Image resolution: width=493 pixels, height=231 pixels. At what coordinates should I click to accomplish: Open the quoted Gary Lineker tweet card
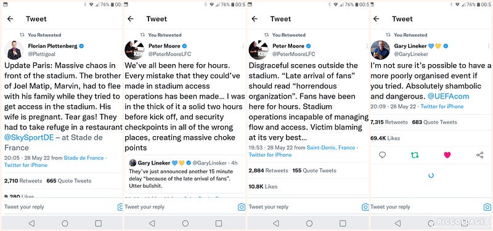[x=185, y=174]
